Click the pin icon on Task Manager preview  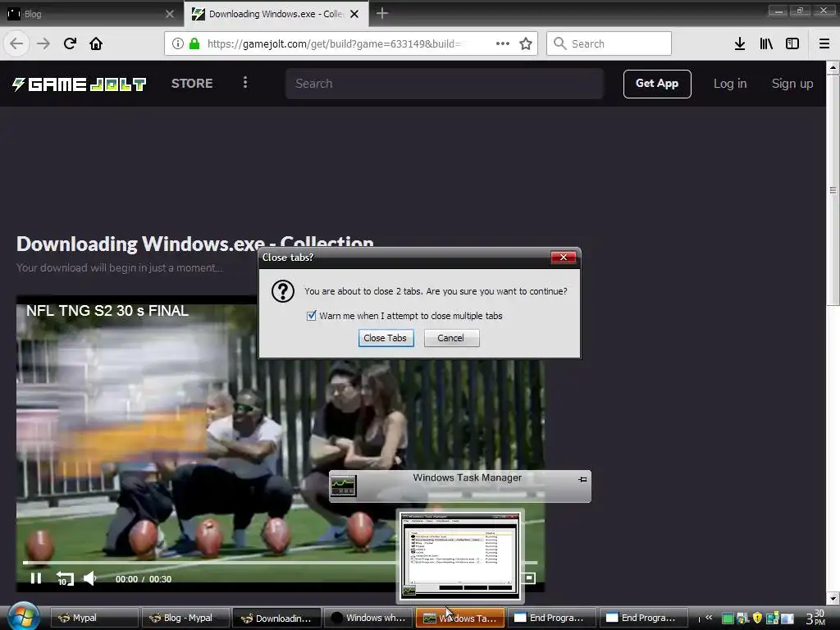582,479
